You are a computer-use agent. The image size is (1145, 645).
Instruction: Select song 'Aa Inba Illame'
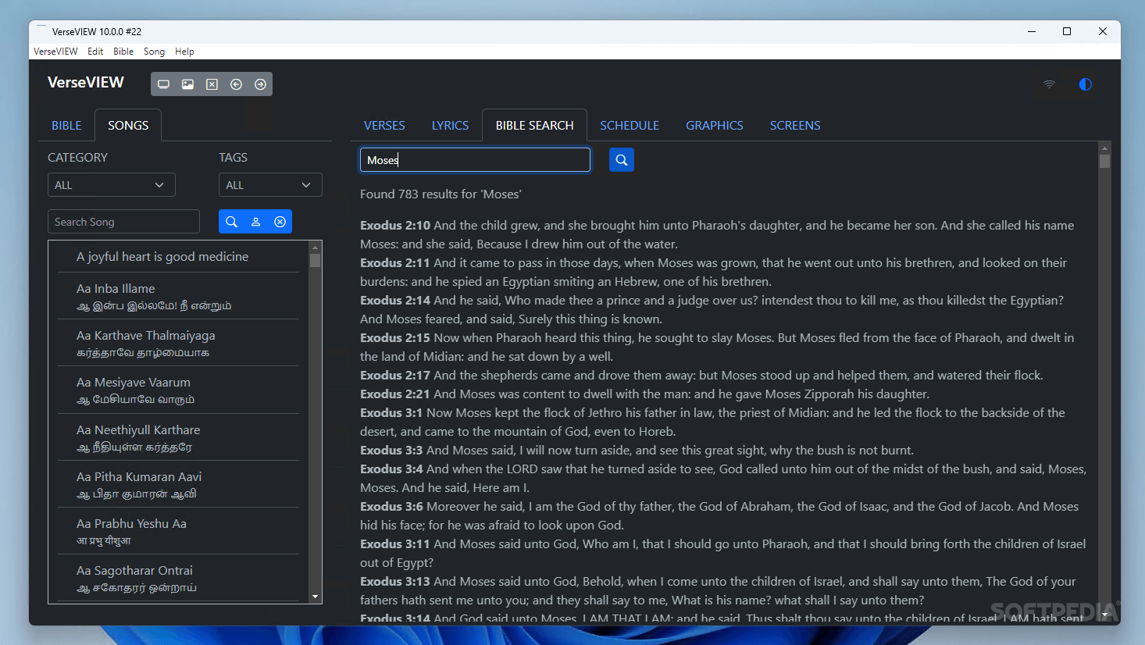(178, 297)
